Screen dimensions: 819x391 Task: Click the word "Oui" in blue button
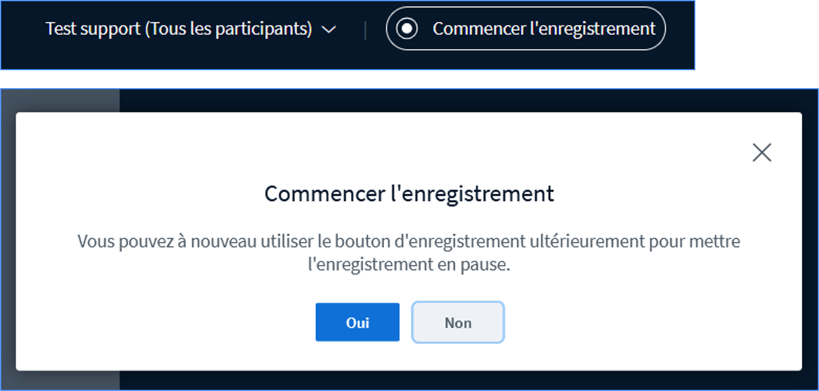pos(357,323)
